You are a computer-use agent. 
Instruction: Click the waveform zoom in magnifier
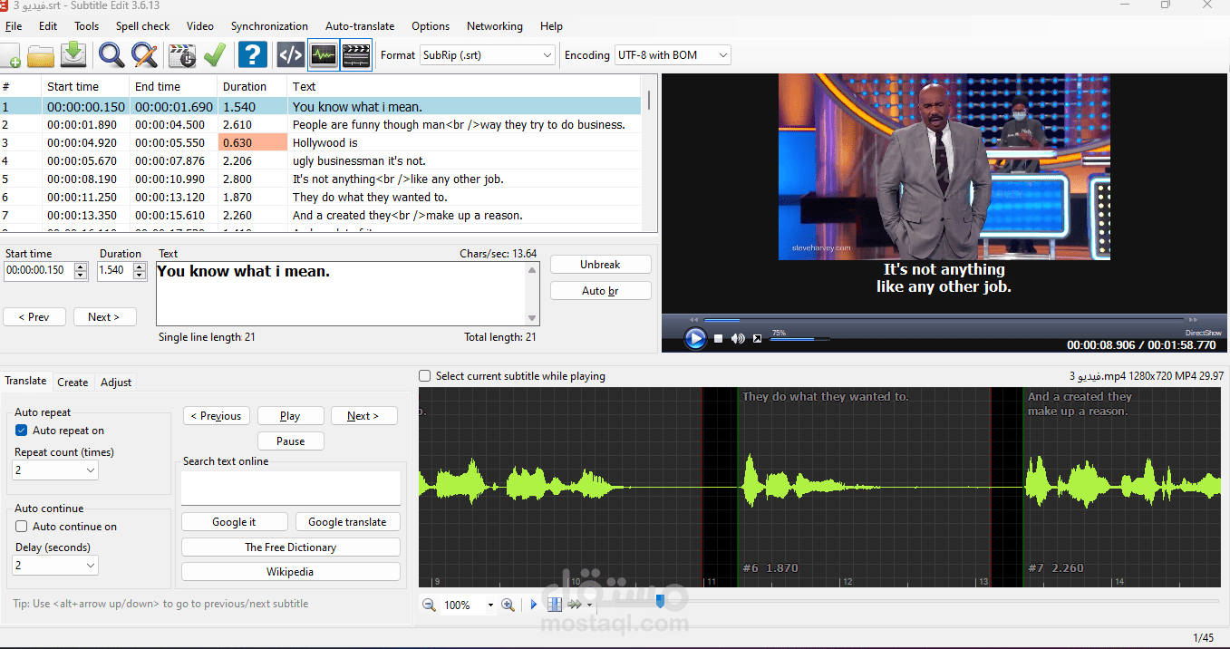pyautogui.click(x=508, y=605)
